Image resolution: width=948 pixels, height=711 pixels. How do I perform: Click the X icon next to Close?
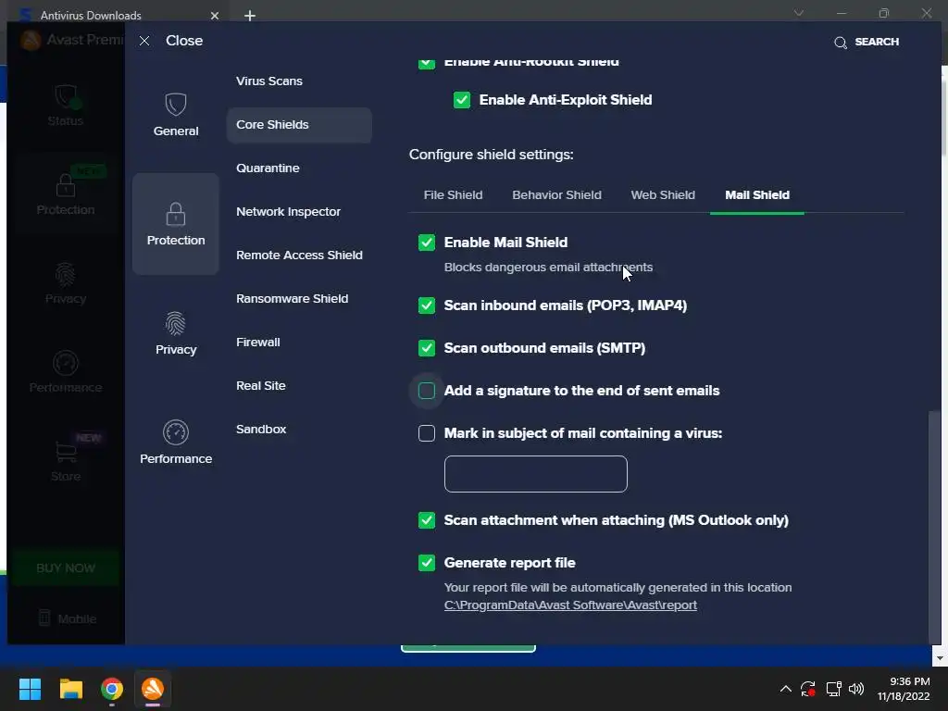(144, 41)
